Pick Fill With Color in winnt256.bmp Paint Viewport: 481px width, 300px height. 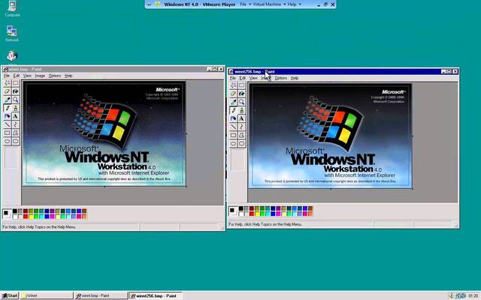point(242,94)
